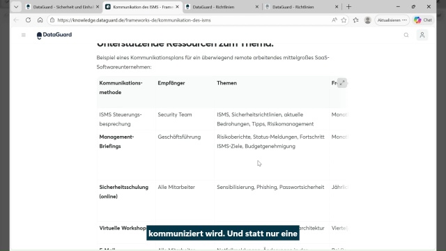The image size is (446, 251).
Task: Open the site search icon
Action: [406, 35]
